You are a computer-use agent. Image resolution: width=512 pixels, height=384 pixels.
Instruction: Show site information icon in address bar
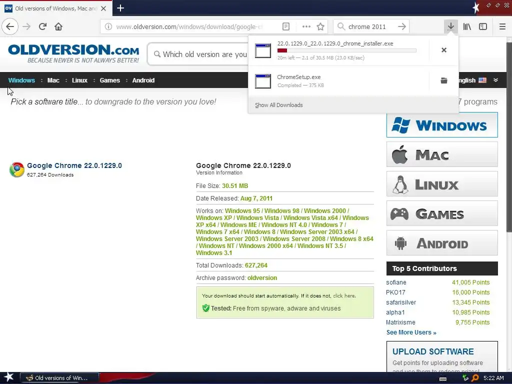[108, 26]
